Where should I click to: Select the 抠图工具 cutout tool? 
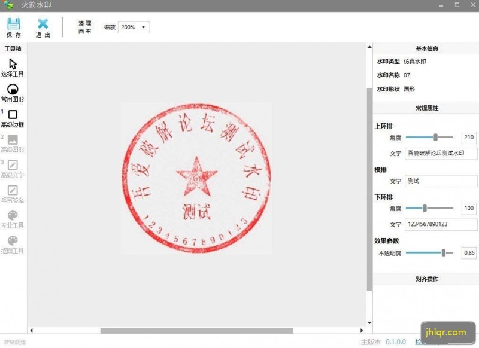pyautogui.click(x=12, y=242)
